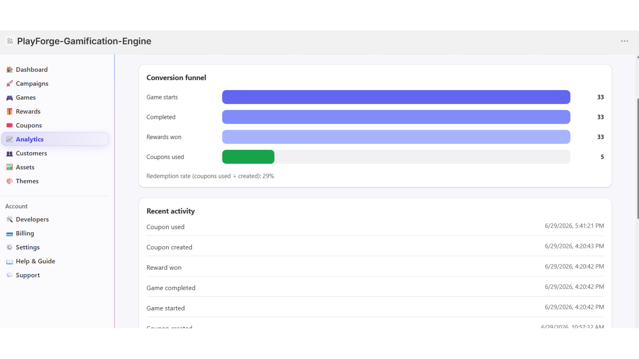Screen dimensions: 639x359
Task: Click the Themes palette icon
Action: click(10, 181)
